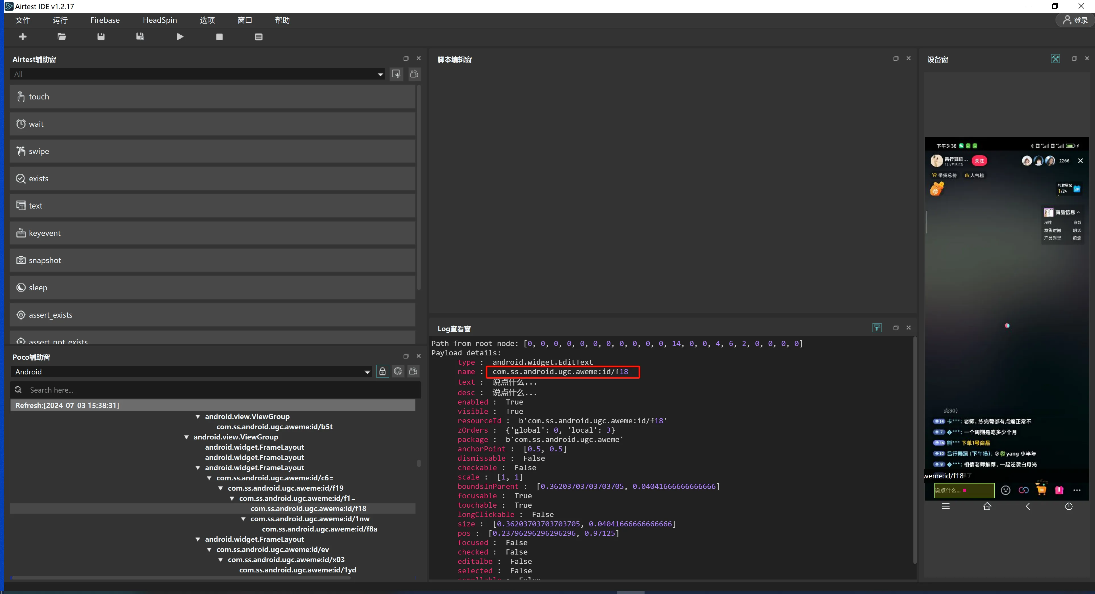Collapse the aweme:id/ev tree node
The height and width of the screenshot is (594, 1095).
(209, 550)
